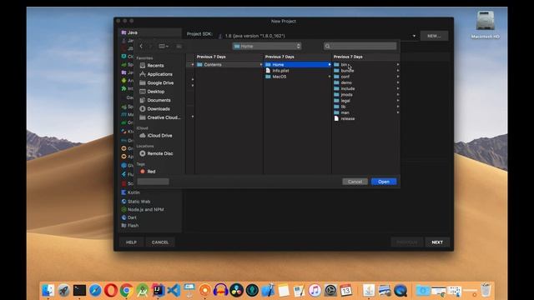
Task: Click the file dialog search field
Action: (x=360, y=46)
